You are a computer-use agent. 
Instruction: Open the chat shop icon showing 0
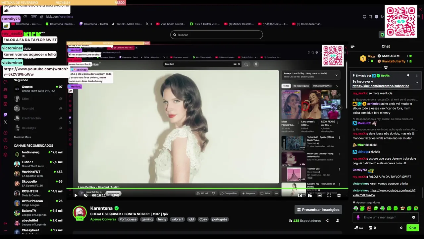[x=372, y=228]
